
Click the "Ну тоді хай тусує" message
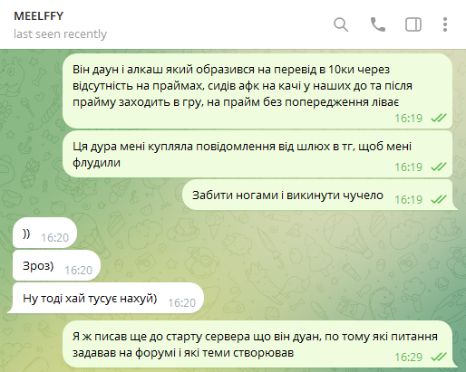pyautogui.click(x=108, y=298)
